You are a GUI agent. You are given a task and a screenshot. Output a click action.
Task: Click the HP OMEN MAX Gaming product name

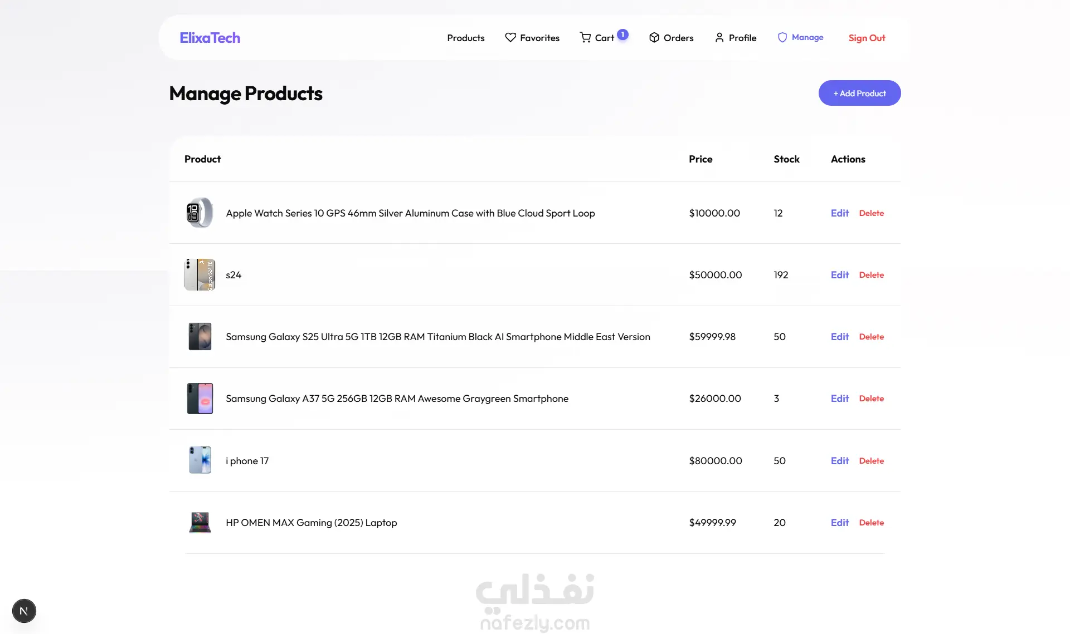(312, 523)
